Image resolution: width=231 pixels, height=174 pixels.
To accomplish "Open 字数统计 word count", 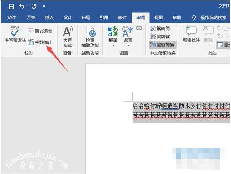I will (x=40, y=42).
